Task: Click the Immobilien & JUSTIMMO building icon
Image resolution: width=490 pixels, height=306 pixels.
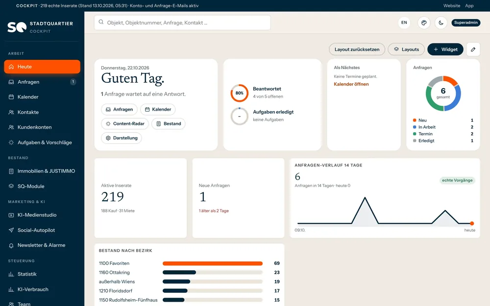Action: click(x=11, y=171)
